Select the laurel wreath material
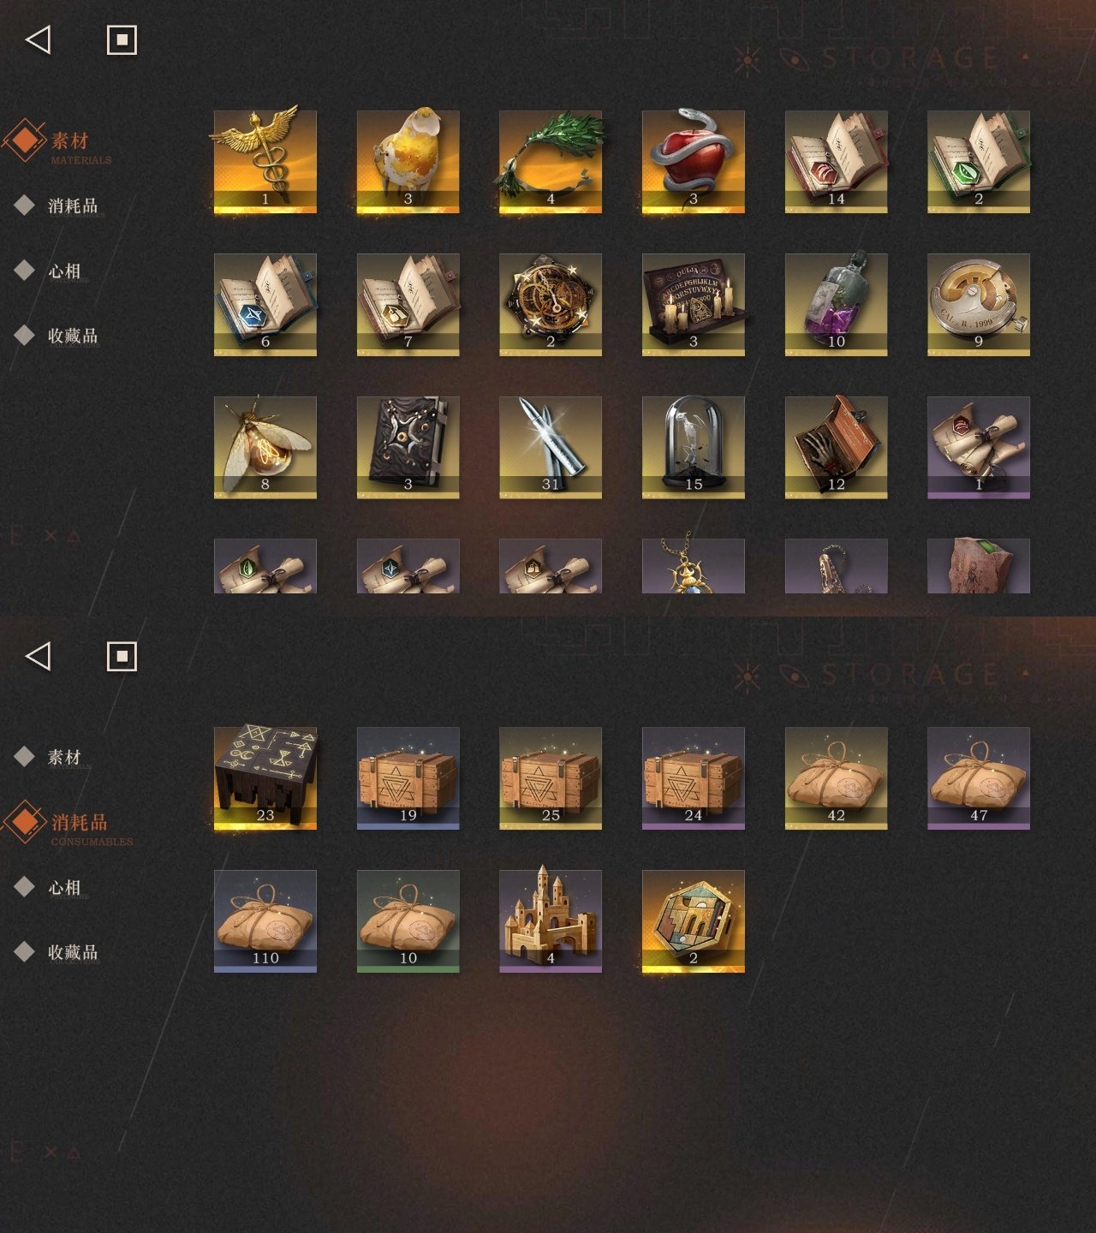 [x=551, y=162]
